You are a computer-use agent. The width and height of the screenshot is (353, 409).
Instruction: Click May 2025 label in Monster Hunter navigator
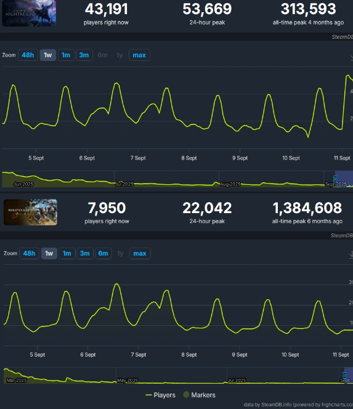[x=128, y=380]
